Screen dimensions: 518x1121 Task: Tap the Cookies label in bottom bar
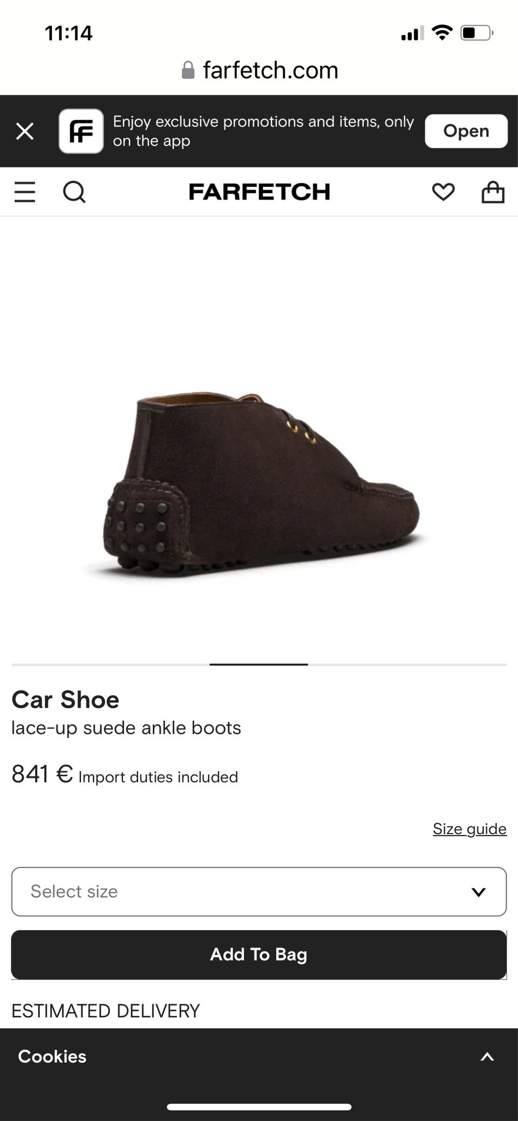52,1056
